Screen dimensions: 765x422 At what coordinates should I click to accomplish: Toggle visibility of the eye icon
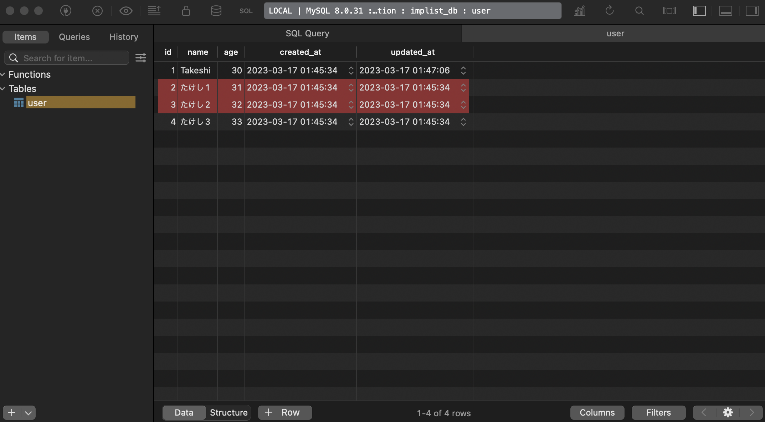pyautogui.click(x=126, y=10)
